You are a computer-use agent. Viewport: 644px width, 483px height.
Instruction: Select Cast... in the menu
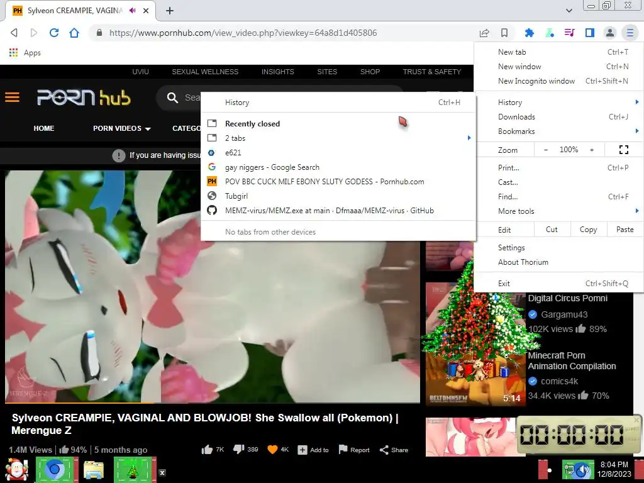coord(558,182)
